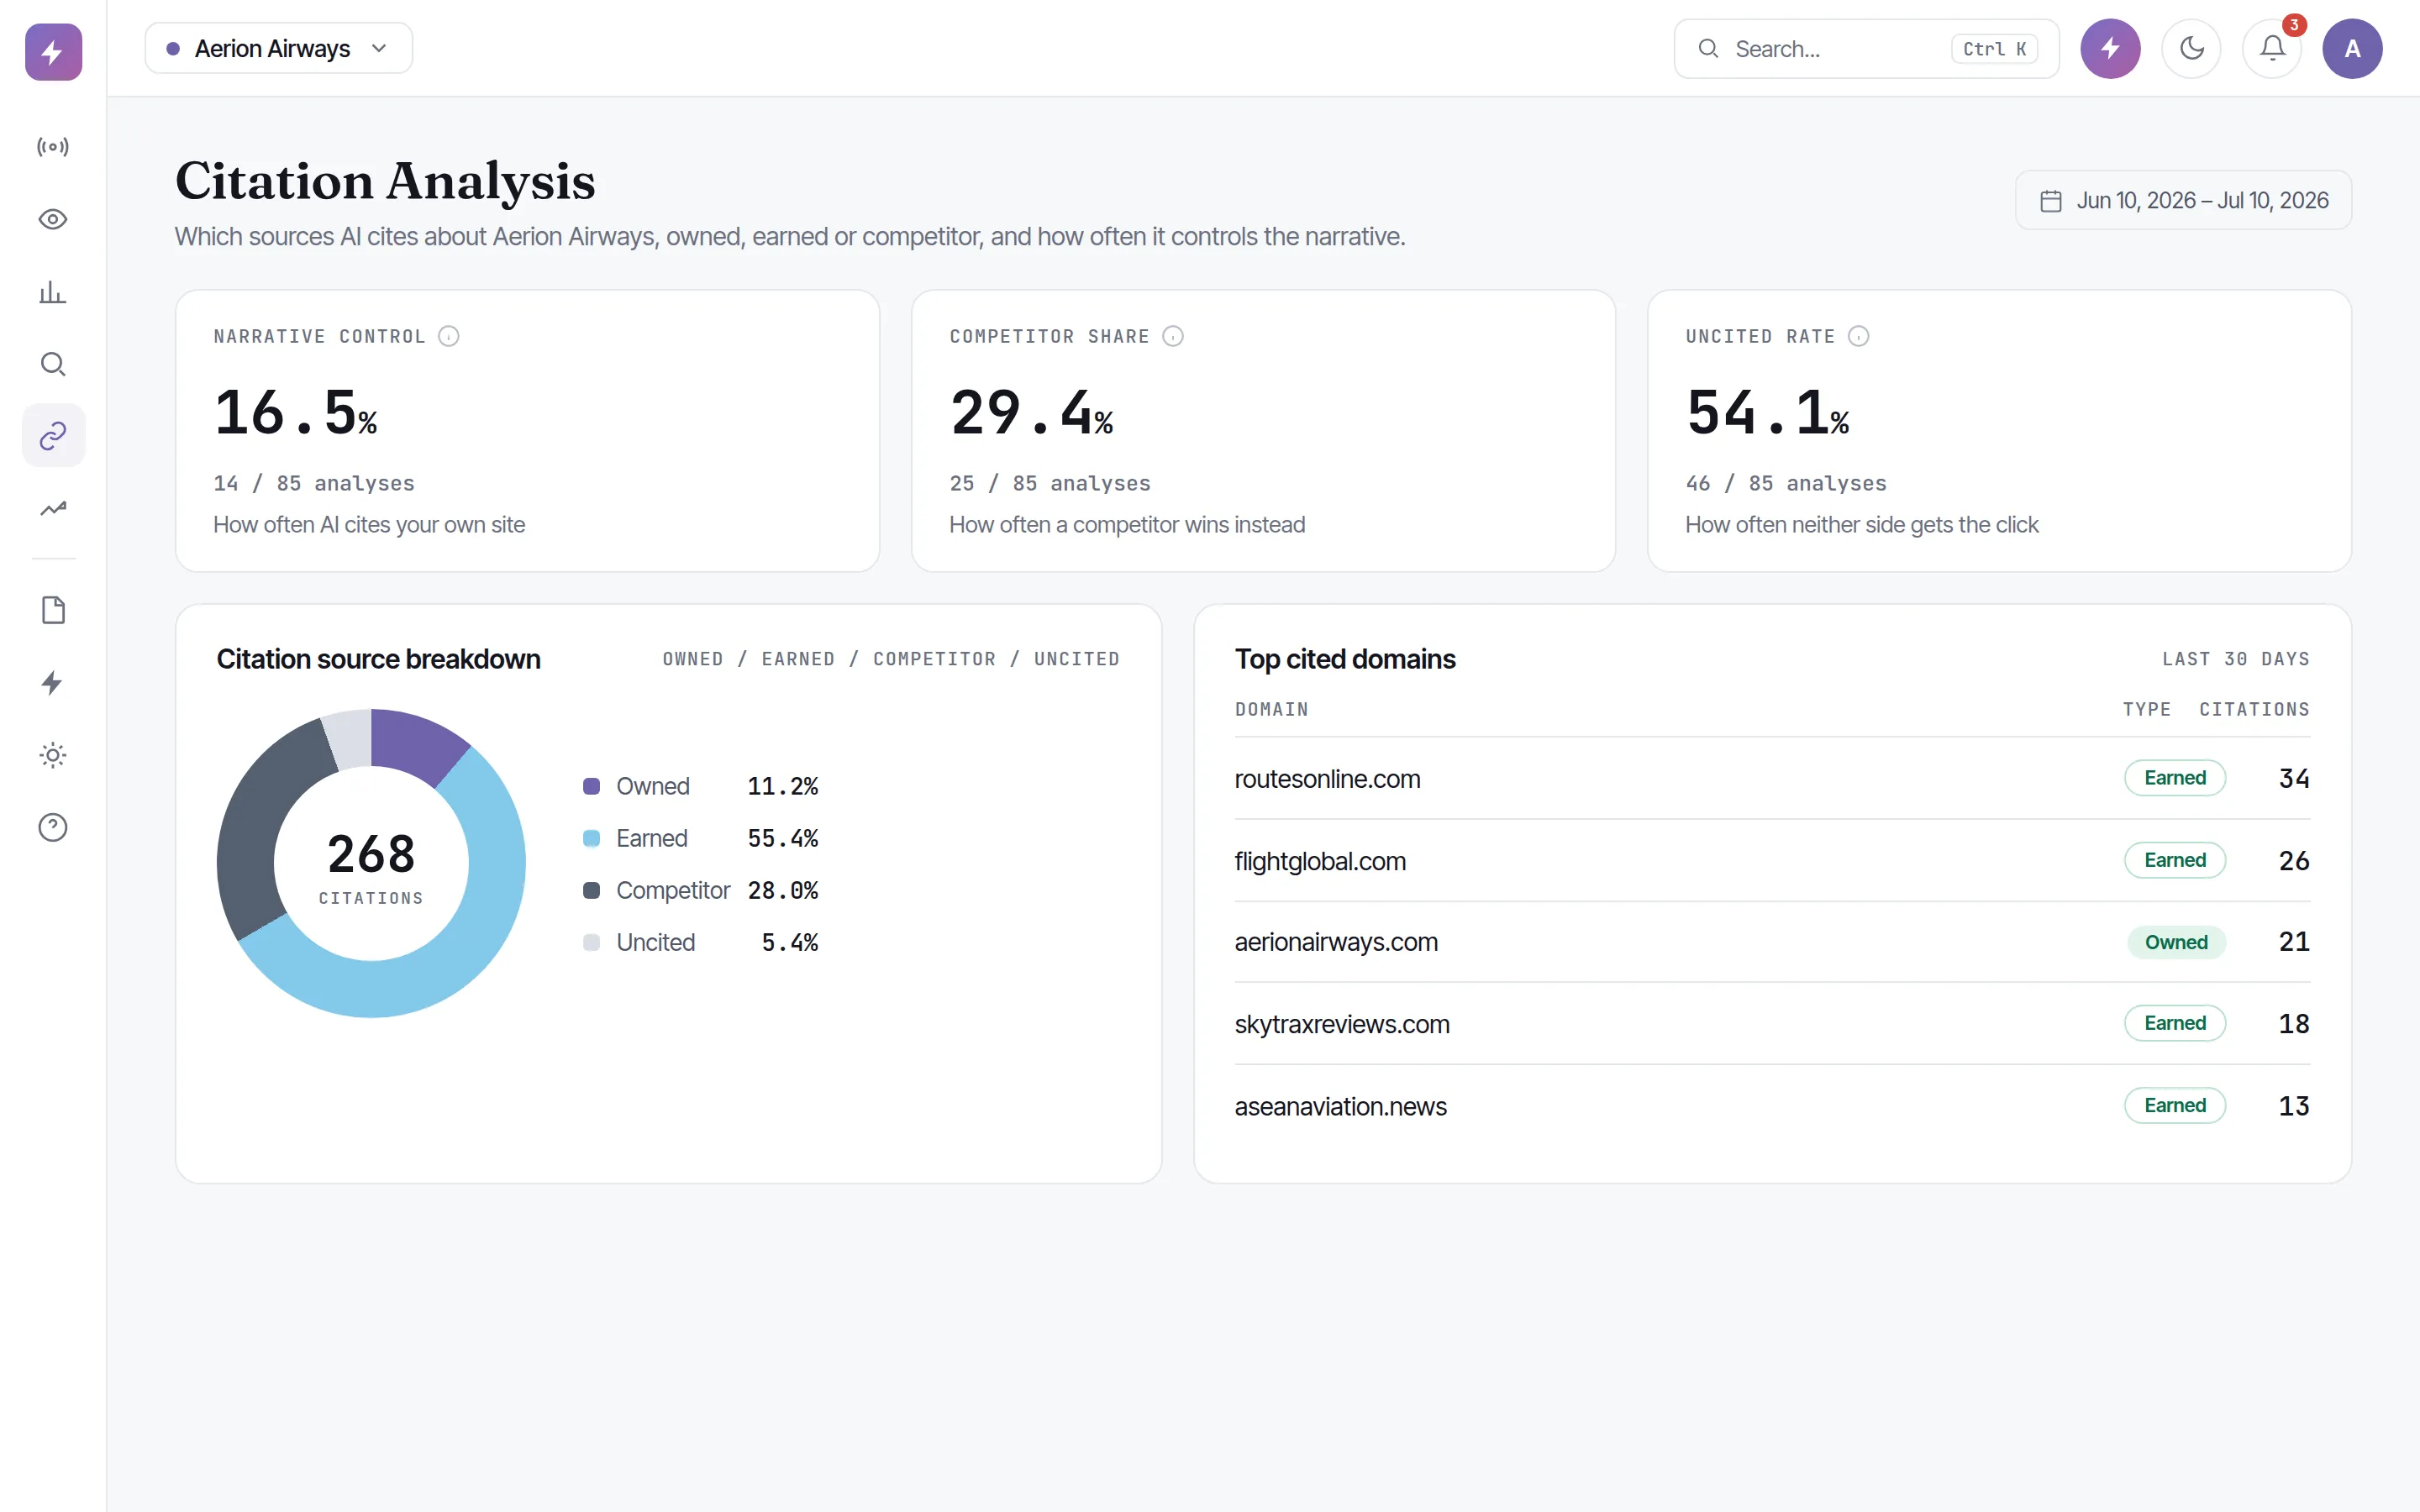This screenshot has height=1512, width=2420.
Task: Click the Narrative Control info icon
Action: point(449,336)
